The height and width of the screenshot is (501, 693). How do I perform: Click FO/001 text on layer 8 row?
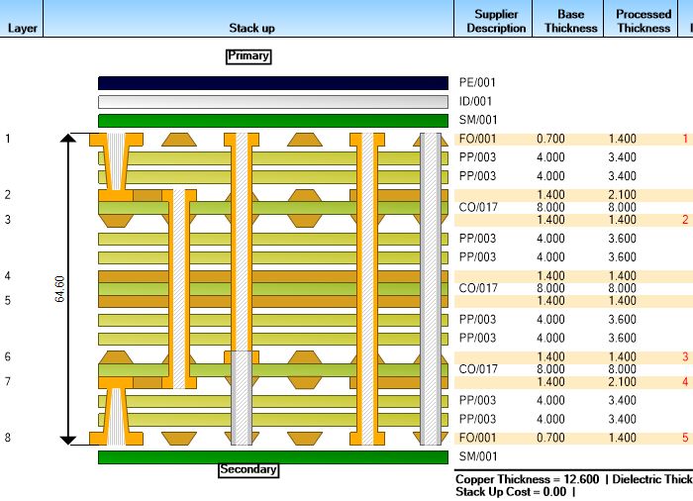click(478, 438)
